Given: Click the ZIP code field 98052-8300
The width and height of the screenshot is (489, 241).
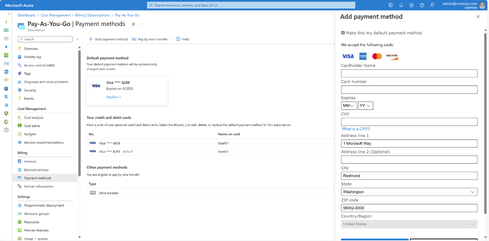Looking at the screenshot, I should pyautogui.click(x=409, y=208).
